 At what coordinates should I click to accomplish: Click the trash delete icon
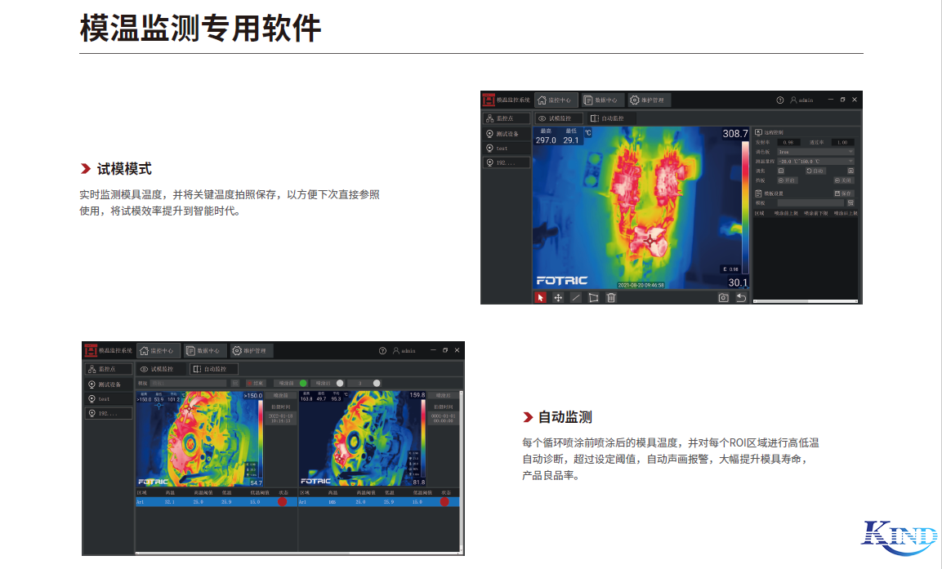point(610,298)
